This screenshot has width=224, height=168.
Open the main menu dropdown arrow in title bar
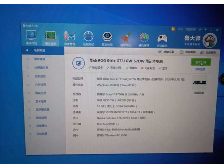pos(206,30)
